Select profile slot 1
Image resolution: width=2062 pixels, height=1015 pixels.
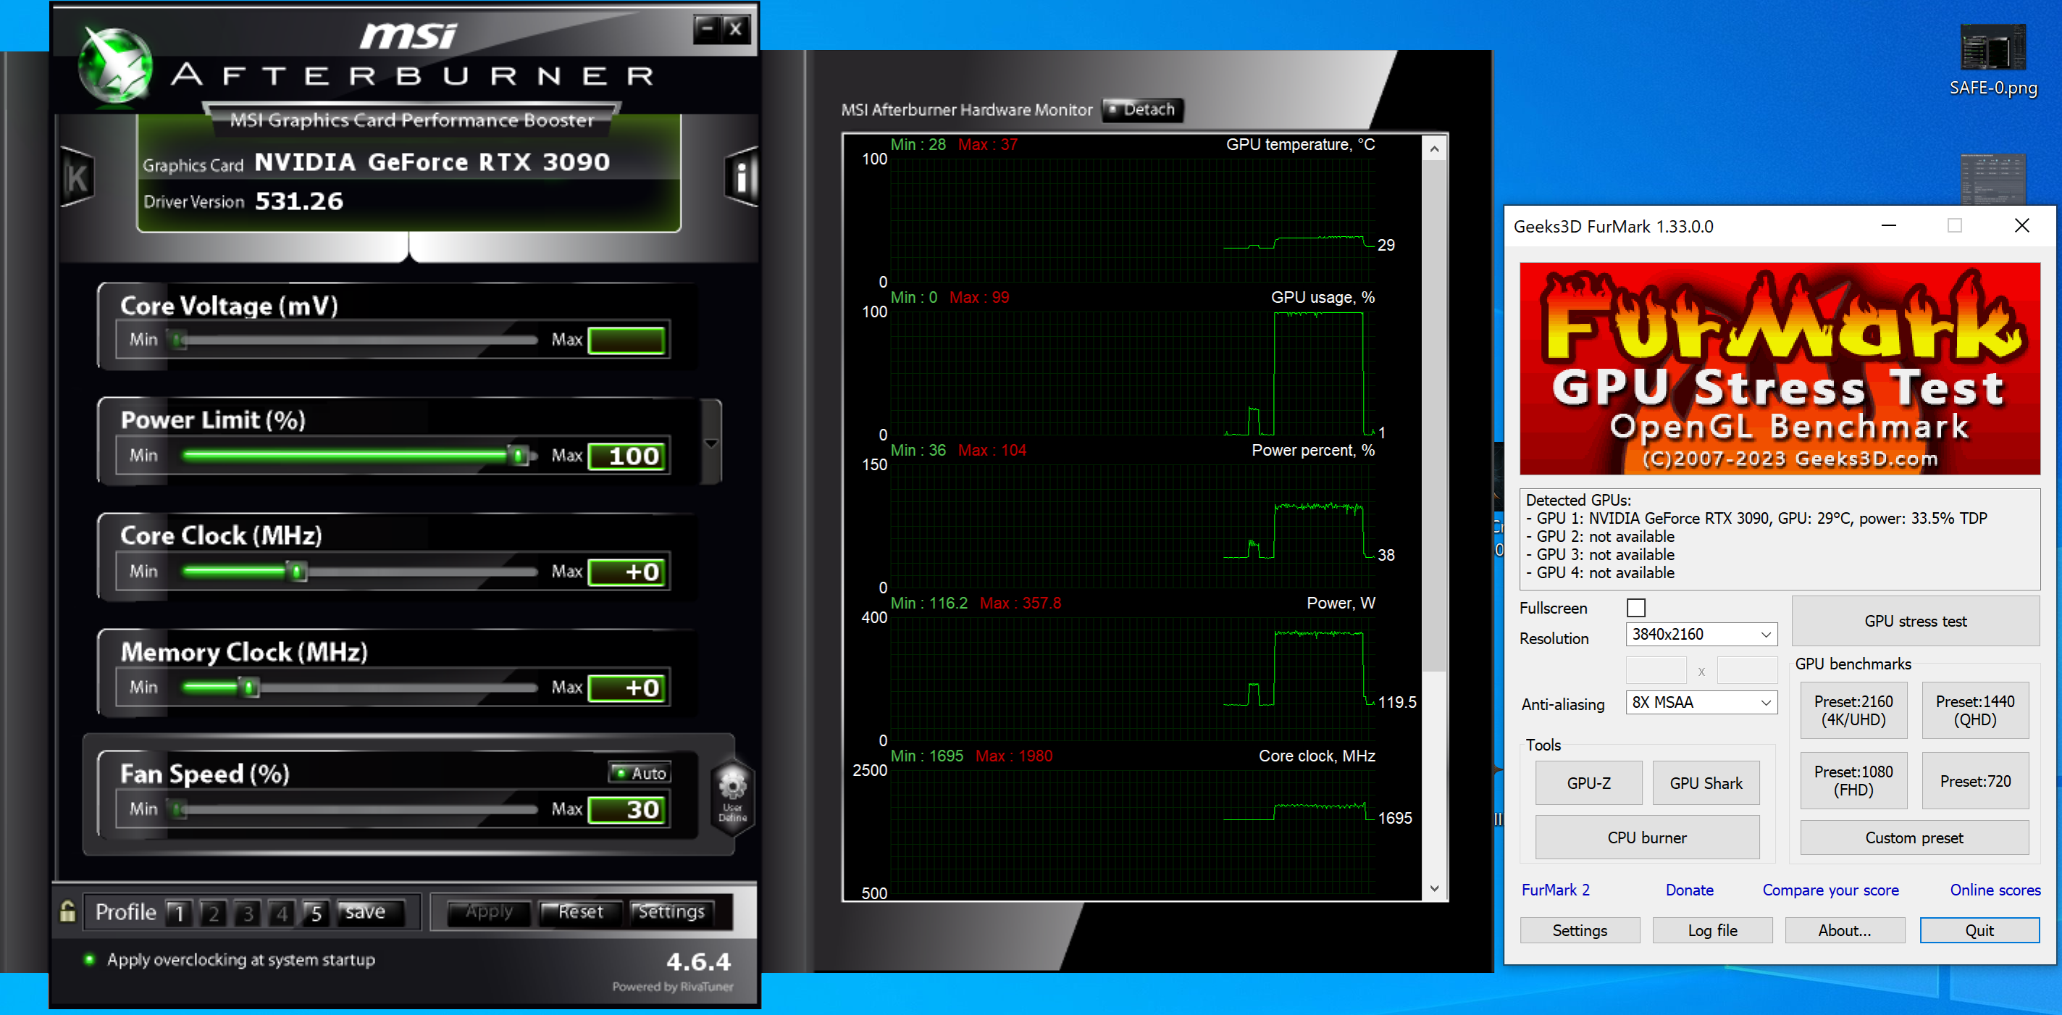(x=178, y=913)
